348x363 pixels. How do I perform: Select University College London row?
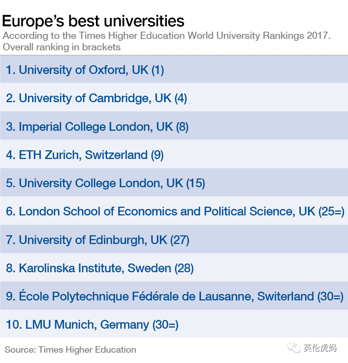click(174, 183)
